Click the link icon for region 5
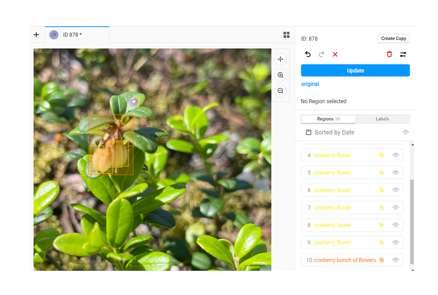The width and height of the screenshot is (438, 295). click(382, 173)
